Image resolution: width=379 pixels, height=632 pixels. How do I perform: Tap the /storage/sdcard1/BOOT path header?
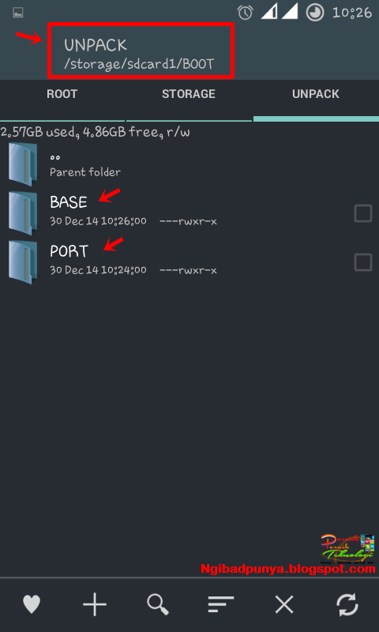[139, 64]
